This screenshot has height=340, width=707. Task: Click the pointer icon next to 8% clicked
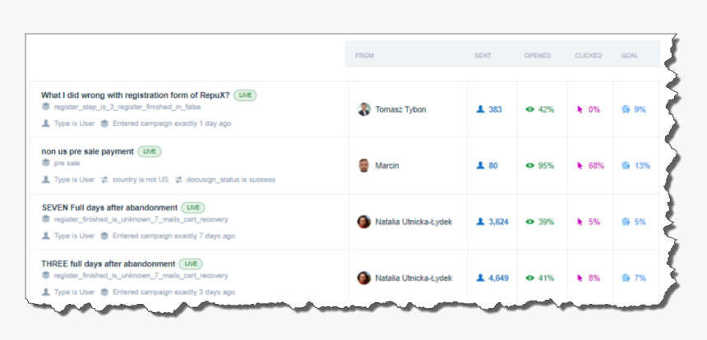click(x=580, y=278)
